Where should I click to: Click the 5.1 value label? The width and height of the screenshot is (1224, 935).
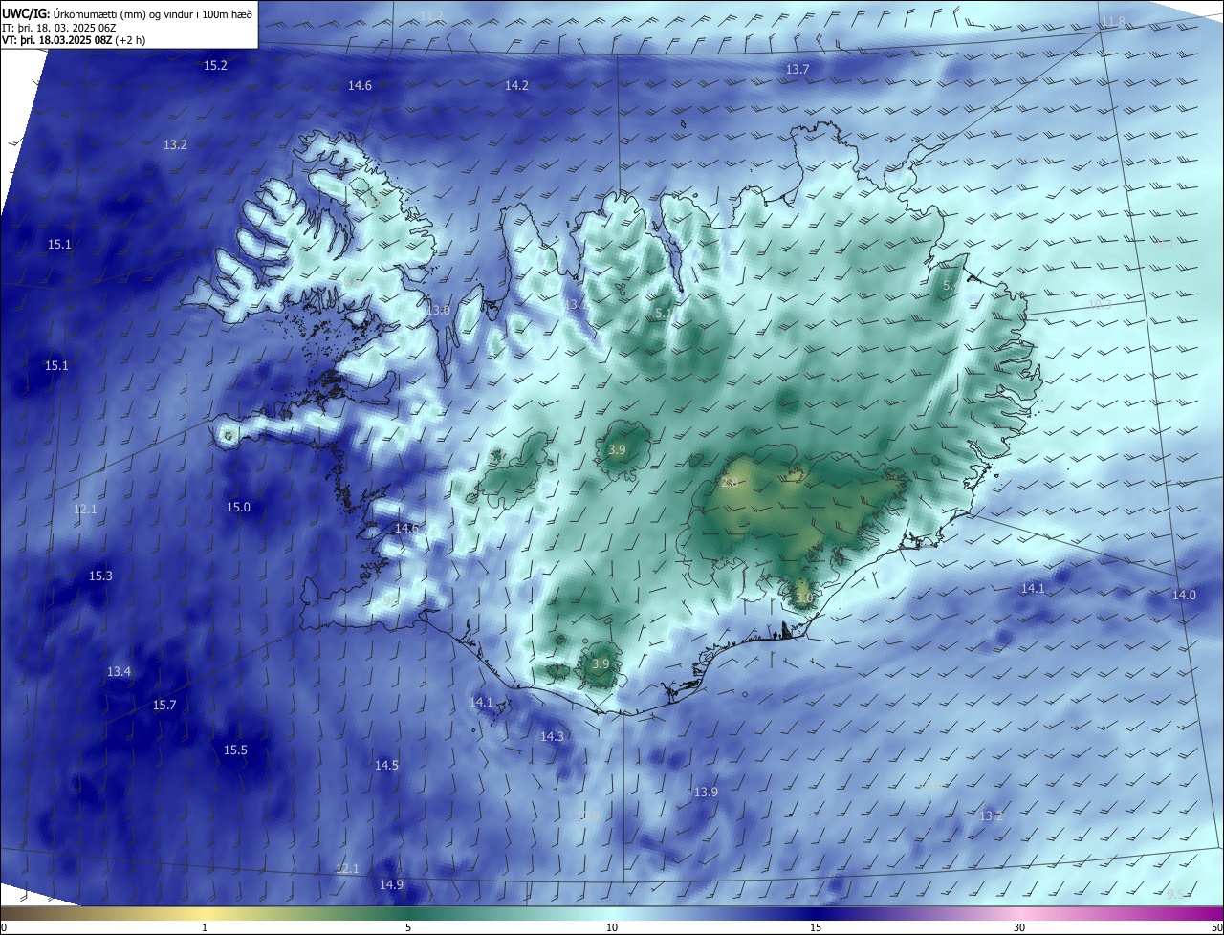click(x=664, y=313)
